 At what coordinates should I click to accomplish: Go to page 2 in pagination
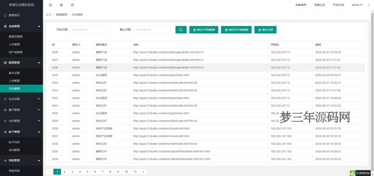click(x=65, y=172)
